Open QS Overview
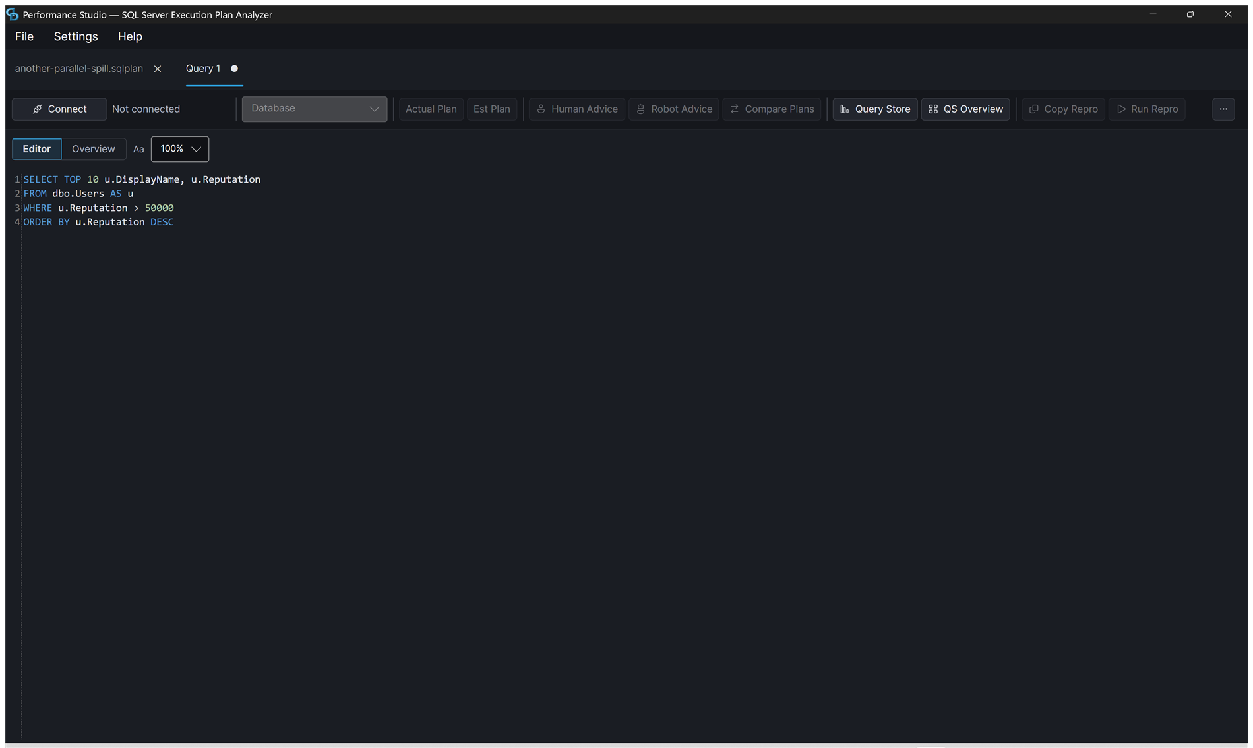Screen dimensions: 1253x748 (x=965, y=109)
